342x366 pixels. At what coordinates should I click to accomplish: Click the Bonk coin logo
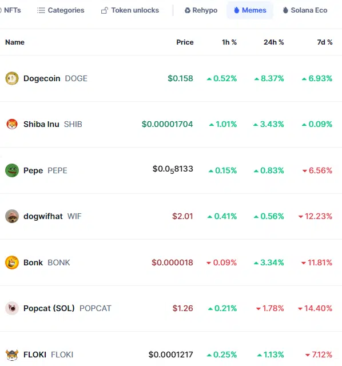pyautogui.click(x=12, y=262)
